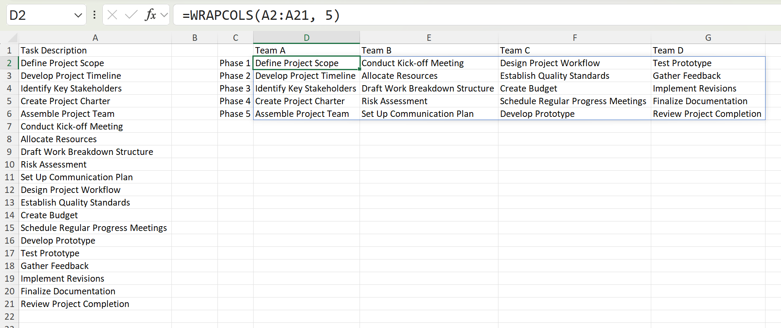This screenshot has height=328, width=781.
Task: Click the formula bar vertical dots handle
Action: point(94,15)
